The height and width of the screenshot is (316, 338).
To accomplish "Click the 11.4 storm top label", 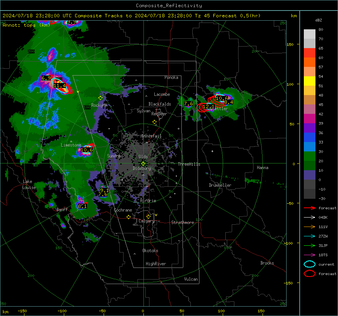I will tap(59, 86).
